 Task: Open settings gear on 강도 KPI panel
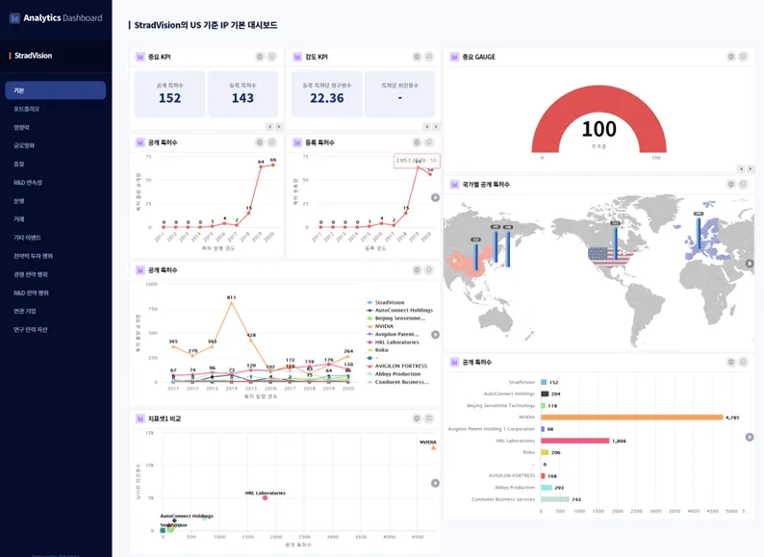click(x=417, y=57)
